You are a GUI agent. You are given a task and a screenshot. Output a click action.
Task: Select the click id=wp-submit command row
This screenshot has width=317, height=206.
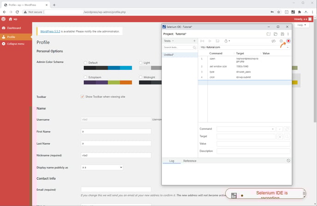pos(245,78)
